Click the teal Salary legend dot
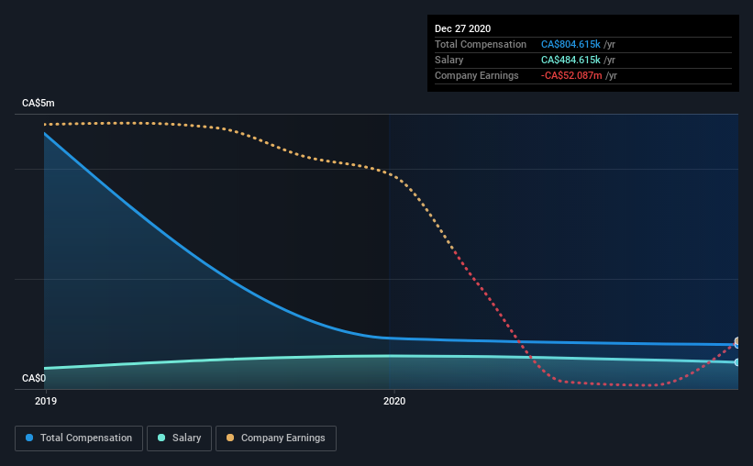Image resolution: width=753 pixels, height=466 pixels. 161,438
